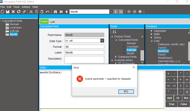
Task: Click the Copy toolbar icon
Action: pos(36,12)
